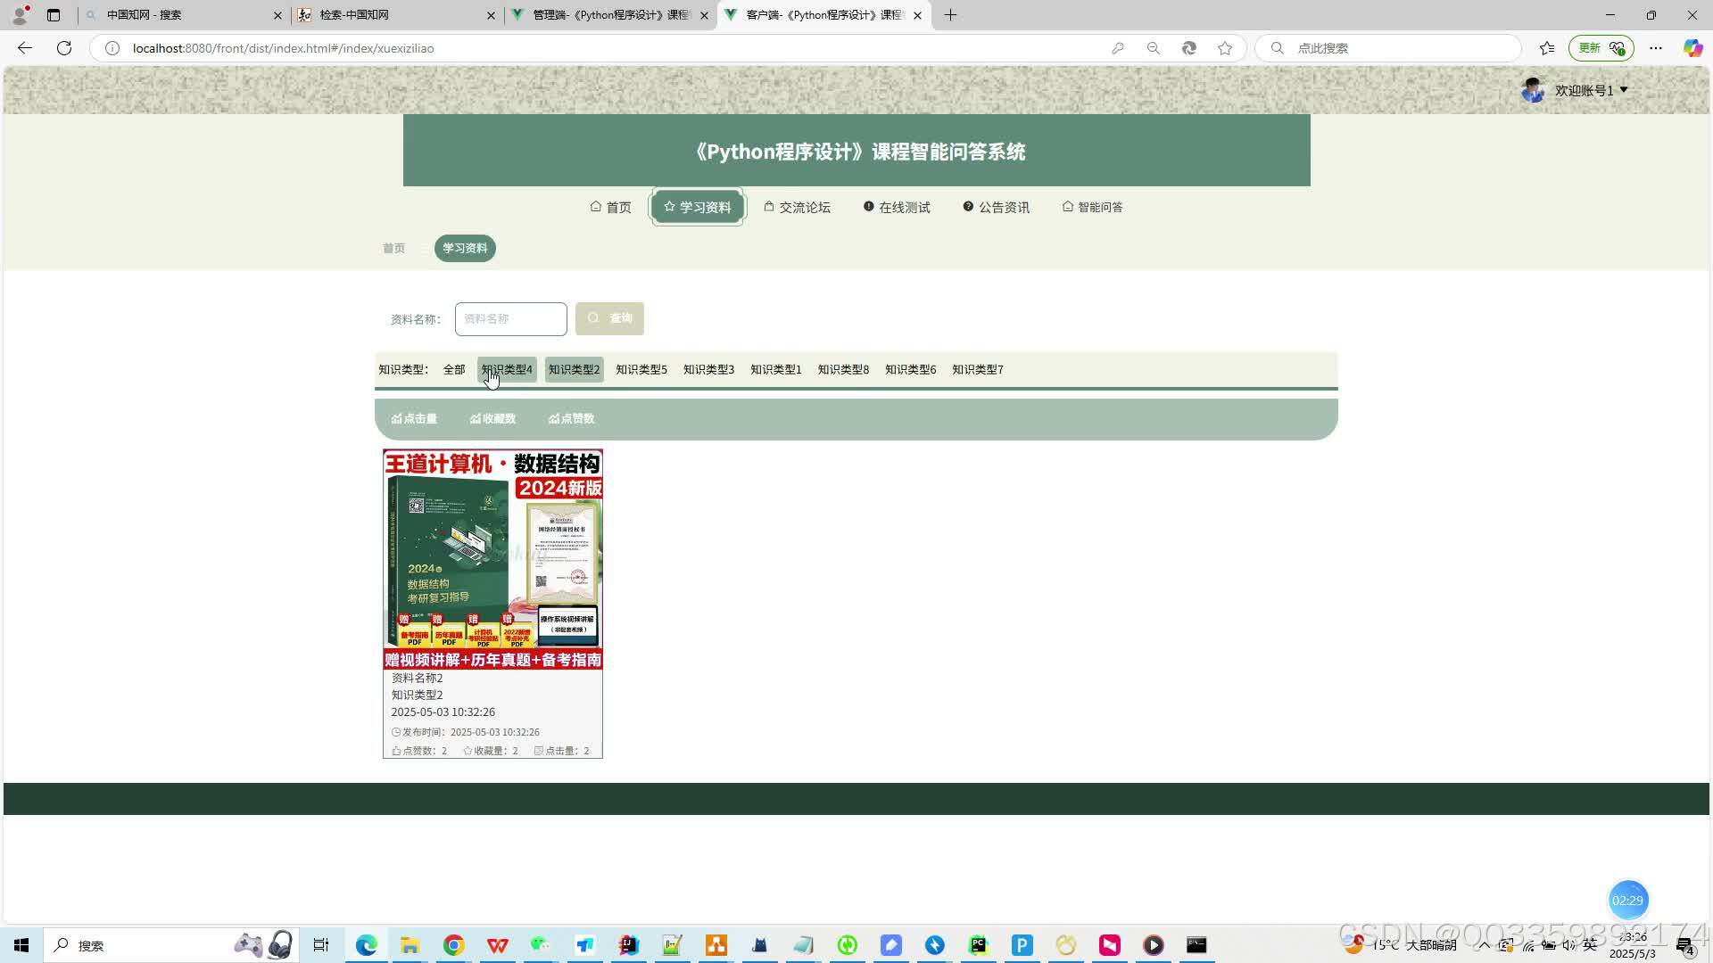Sort materials by 点击量
This screenshot has height=963, width=1713.
coord(414,418)
